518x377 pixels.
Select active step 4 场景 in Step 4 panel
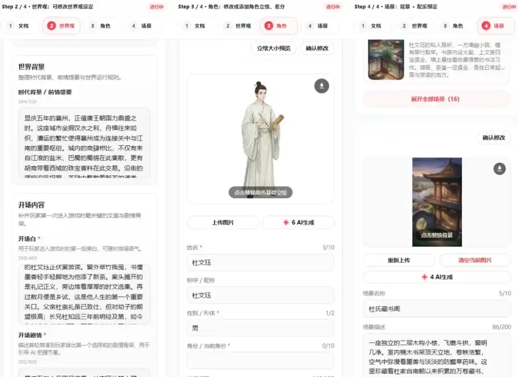(x=495, y=26)
